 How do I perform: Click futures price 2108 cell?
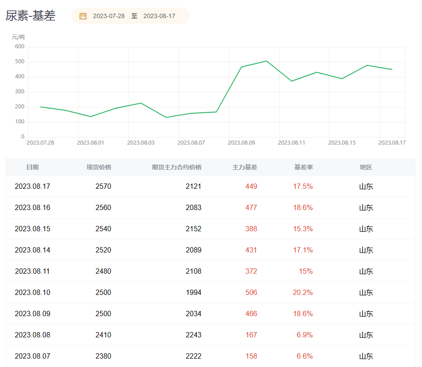(x=193, y=271)
